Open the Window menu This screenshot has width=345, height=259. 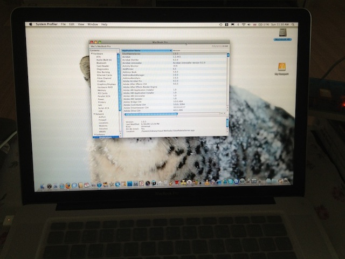coord(93,24)
